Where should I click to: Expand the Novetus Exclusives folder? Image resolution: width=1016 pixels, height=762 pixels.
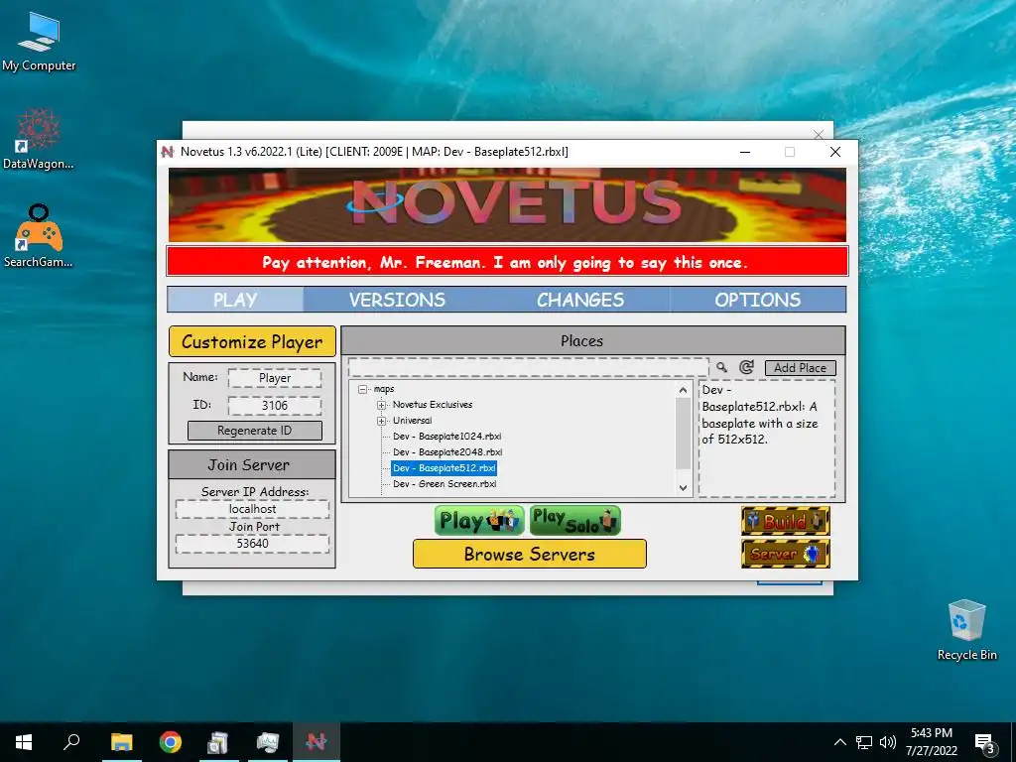(382, 405)
